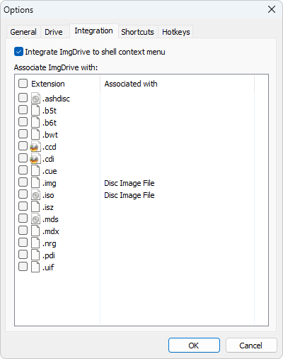Disable Integrate ImgDrive to shell context menu

[18, 52]
